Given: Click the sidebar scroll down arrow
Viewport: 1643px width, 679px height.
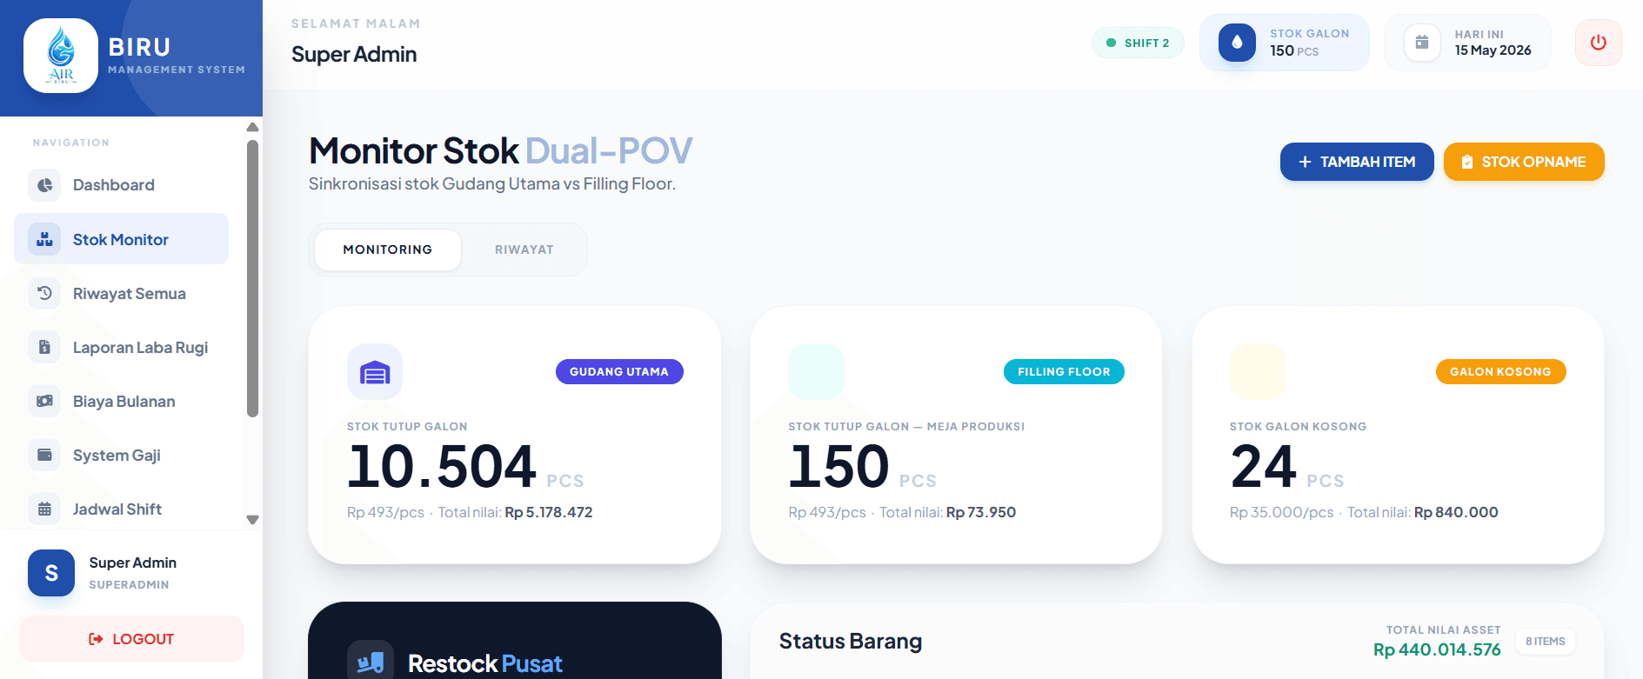Looking at the screenshot, I should click(253, 520).
